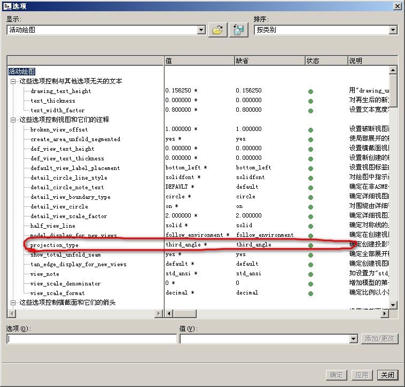Select the show_total_unfold_seam option
The width and height of the screenshot is (405, 387).
pos(66,255)
